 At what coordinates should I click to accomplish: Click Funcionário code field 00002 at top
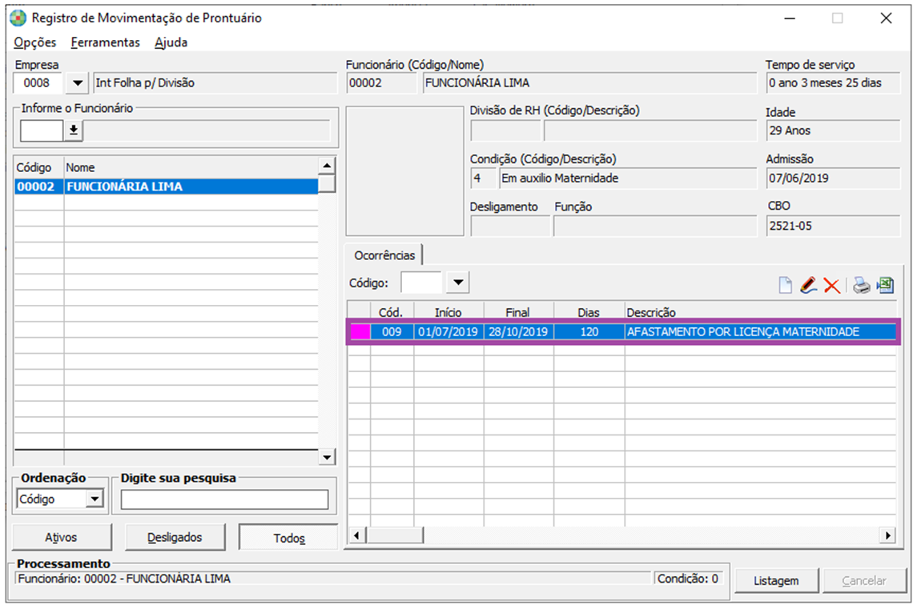[x=381, y=83]
